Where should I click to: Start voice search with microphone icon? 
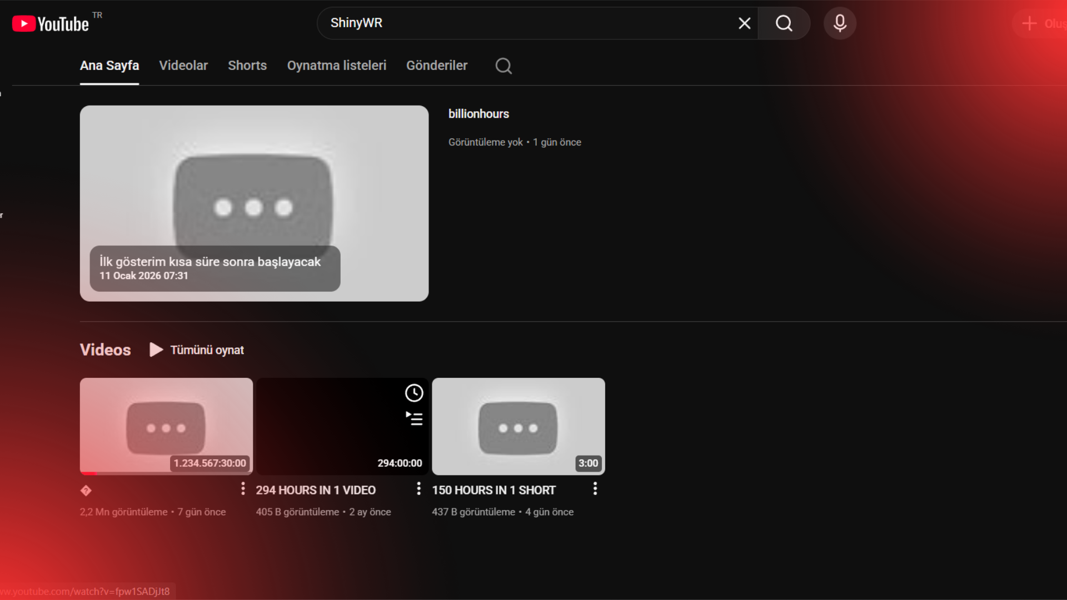840,23
